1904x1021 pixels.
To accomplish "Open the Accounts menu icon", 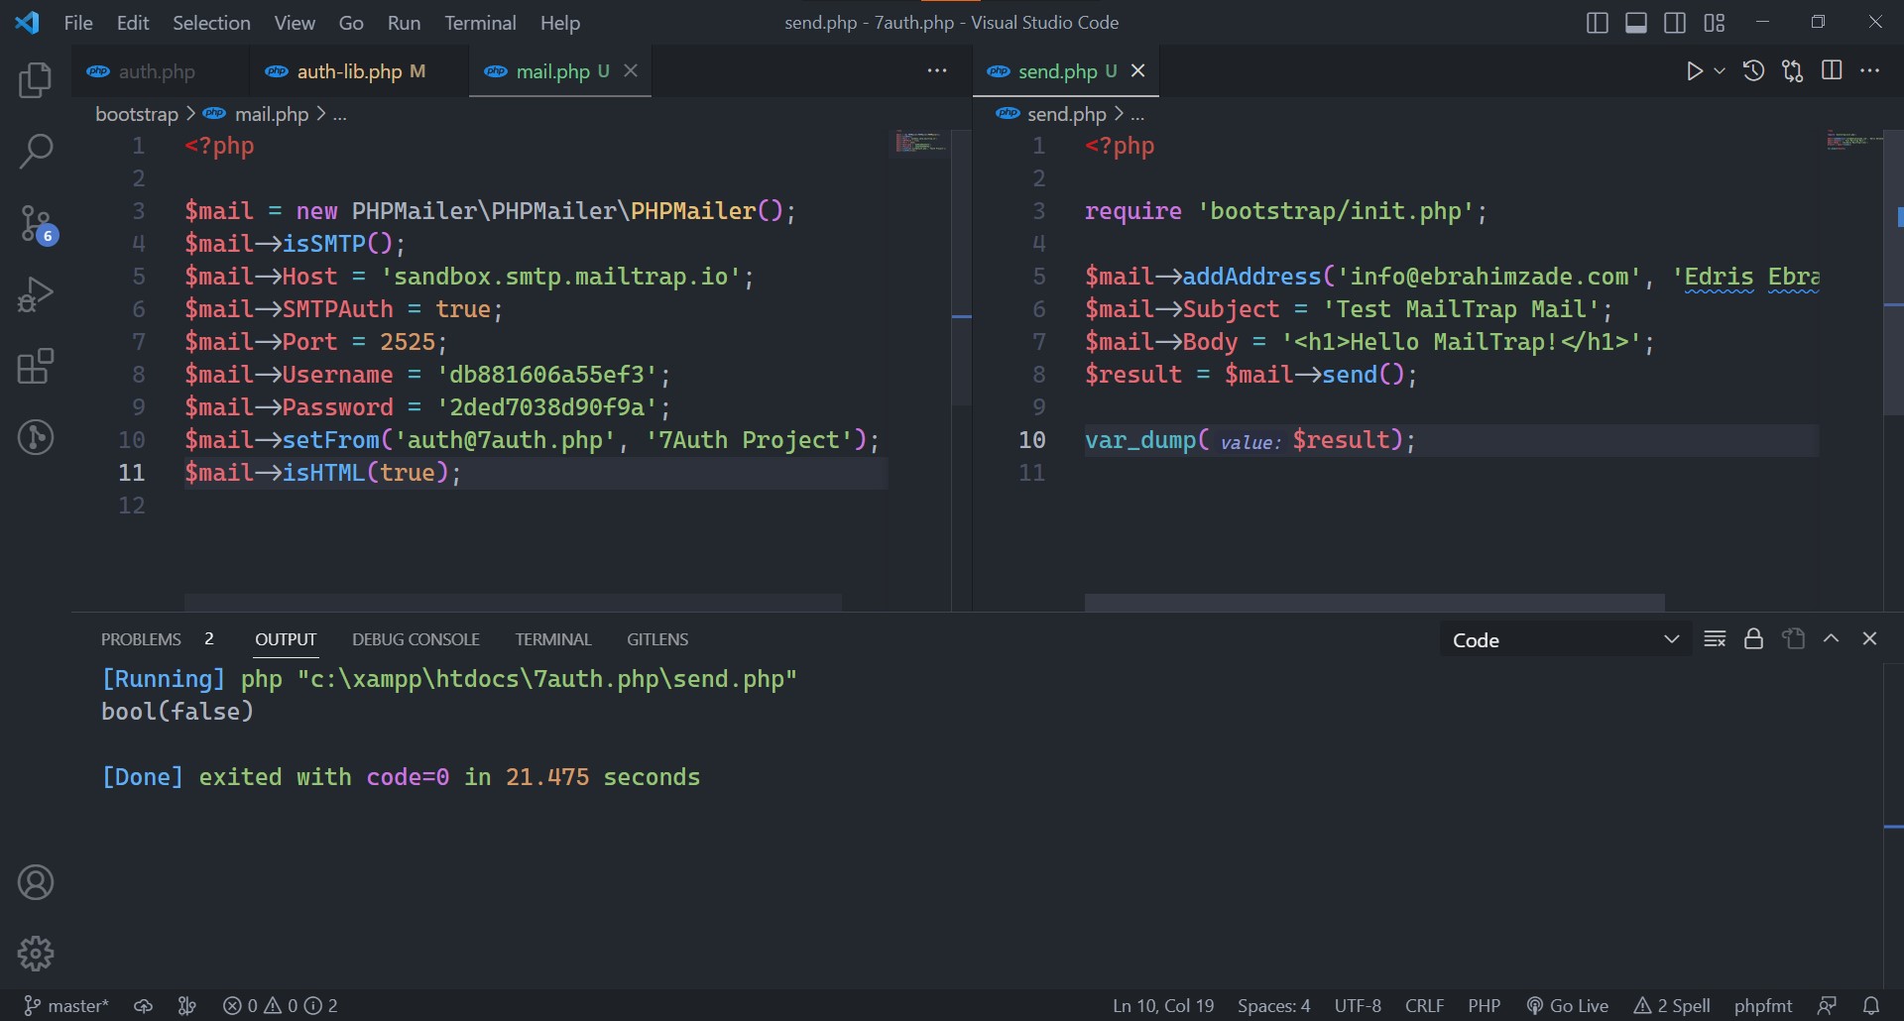I will click(36, 882).
